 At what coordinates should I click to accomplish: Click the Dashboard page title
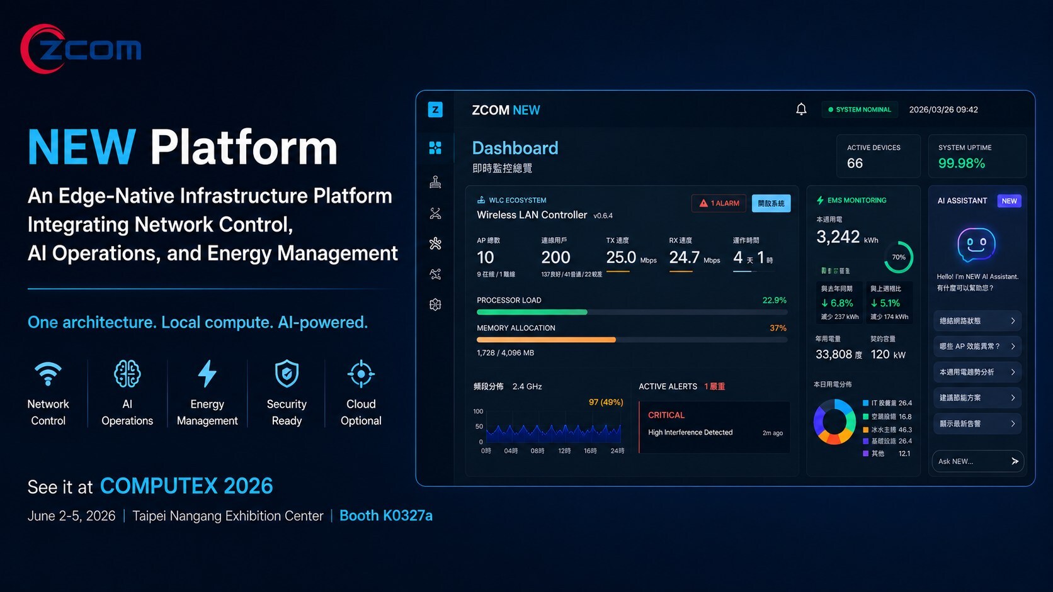click(x=515, y=148)
